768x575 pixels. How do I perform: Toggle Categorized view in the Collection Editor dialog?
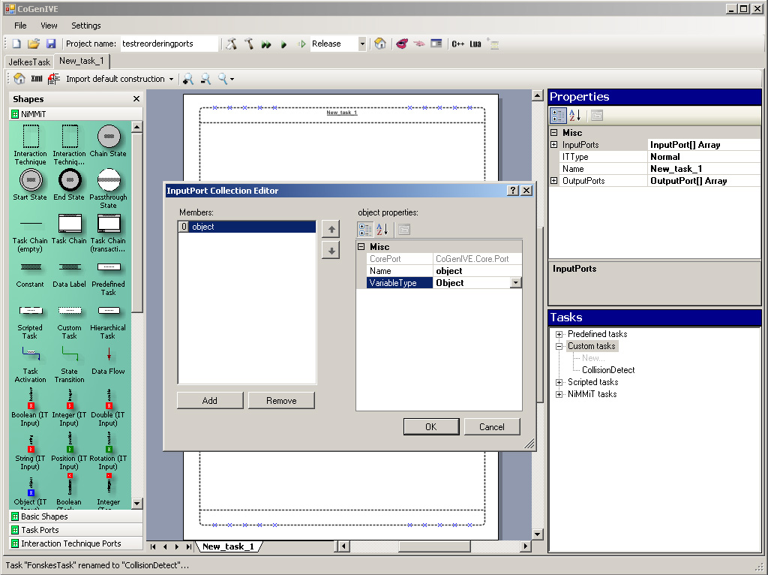[x=365, y=230]
